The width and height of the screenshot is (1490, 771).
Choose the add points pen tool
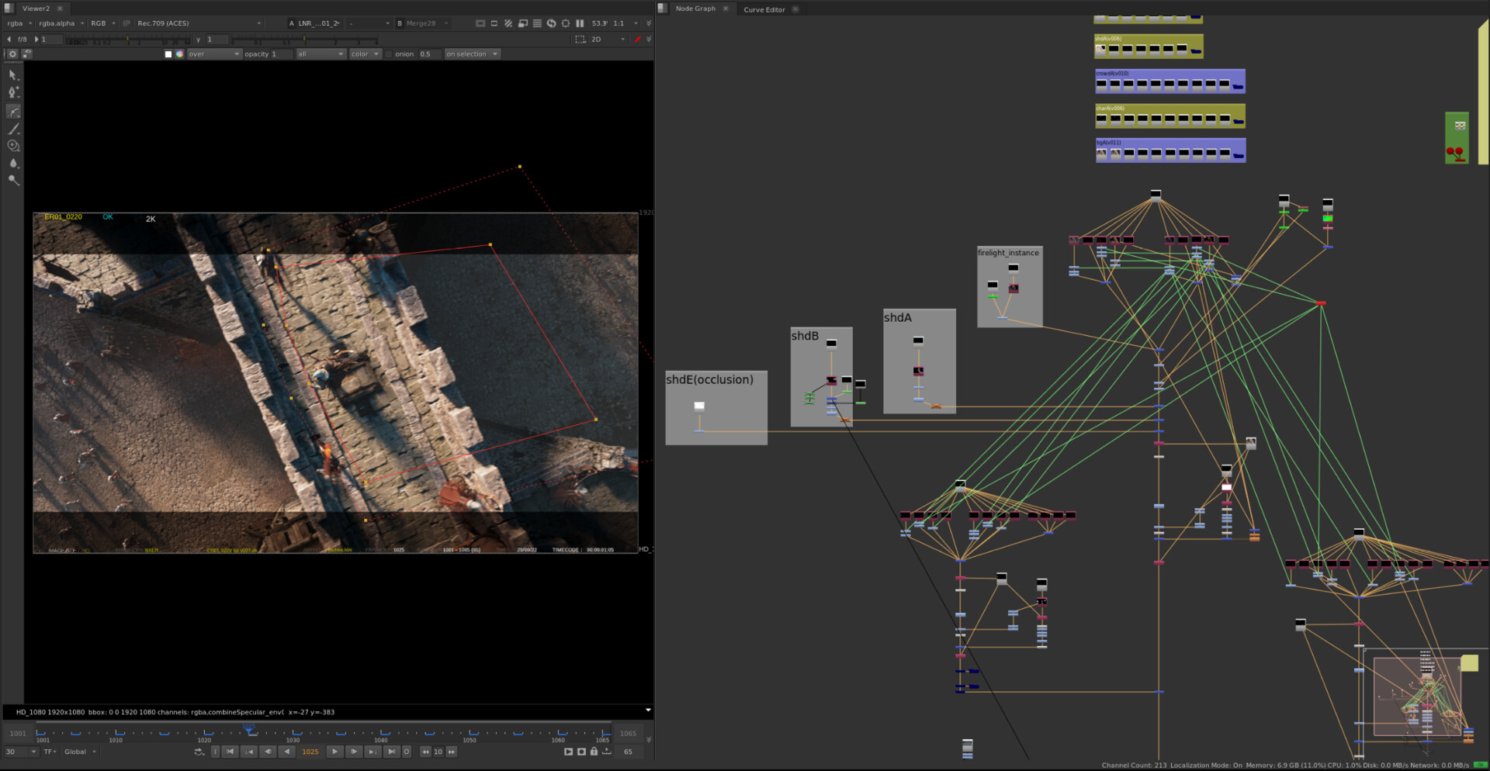(x=13, y=92)
